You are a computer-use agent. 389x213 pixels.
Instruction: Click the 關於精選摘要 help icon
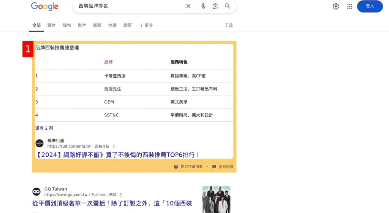point(176,167)
